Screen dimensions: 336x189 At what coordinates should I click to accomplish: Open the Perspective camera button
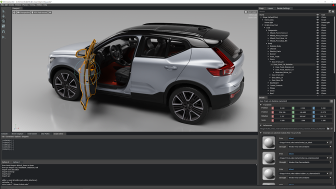pyautogui.click(x=23, y=12)
